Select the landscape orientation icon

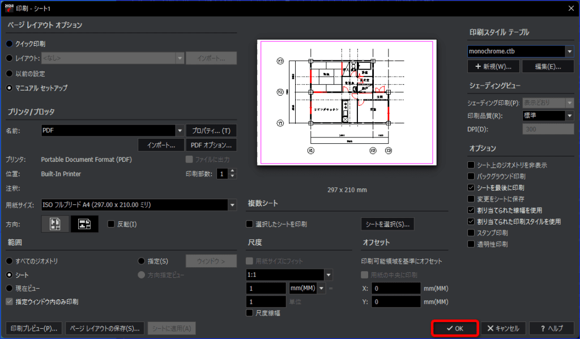pos(84,224)
